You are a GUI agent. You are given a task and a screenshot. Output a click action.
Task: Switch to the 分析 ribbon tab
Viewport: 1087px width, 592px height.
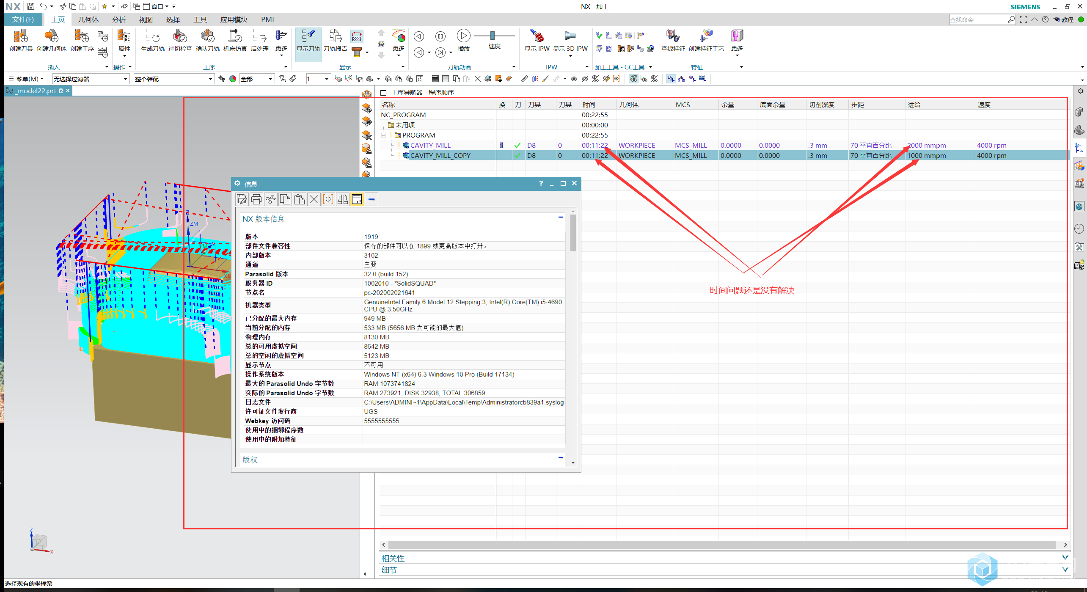(x=118, y=19)
